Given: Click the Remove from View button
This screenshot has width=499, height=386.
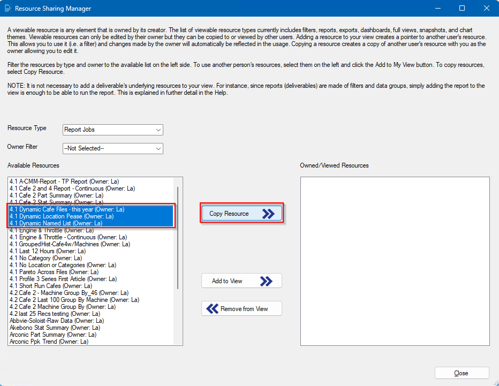Looking at the screenshot, I should [x=241, y=309].
